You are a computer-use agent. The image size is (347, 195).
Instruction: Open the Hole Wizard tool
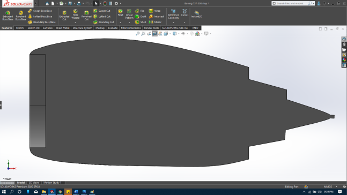click(x=75, y=14)
